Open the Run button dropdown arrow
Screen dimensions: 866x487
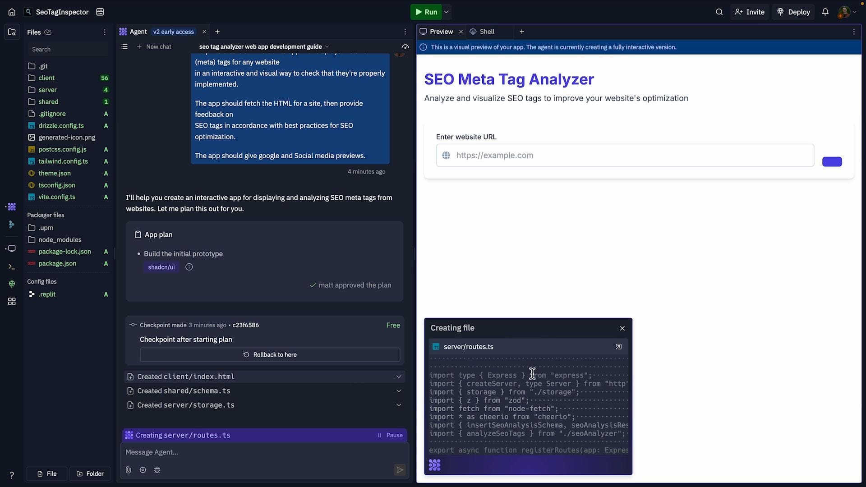point(447,12)
